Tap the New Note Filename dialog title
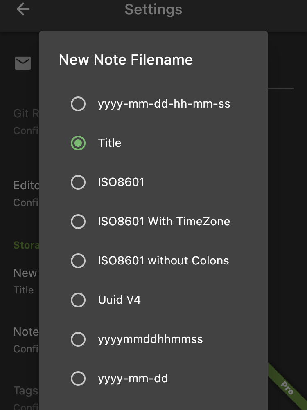307x410 pixels. click(126, 60)
